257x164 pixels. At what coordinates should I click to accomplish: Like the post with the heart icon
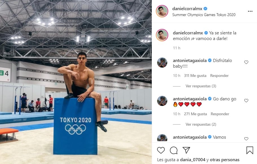[161, 150]
